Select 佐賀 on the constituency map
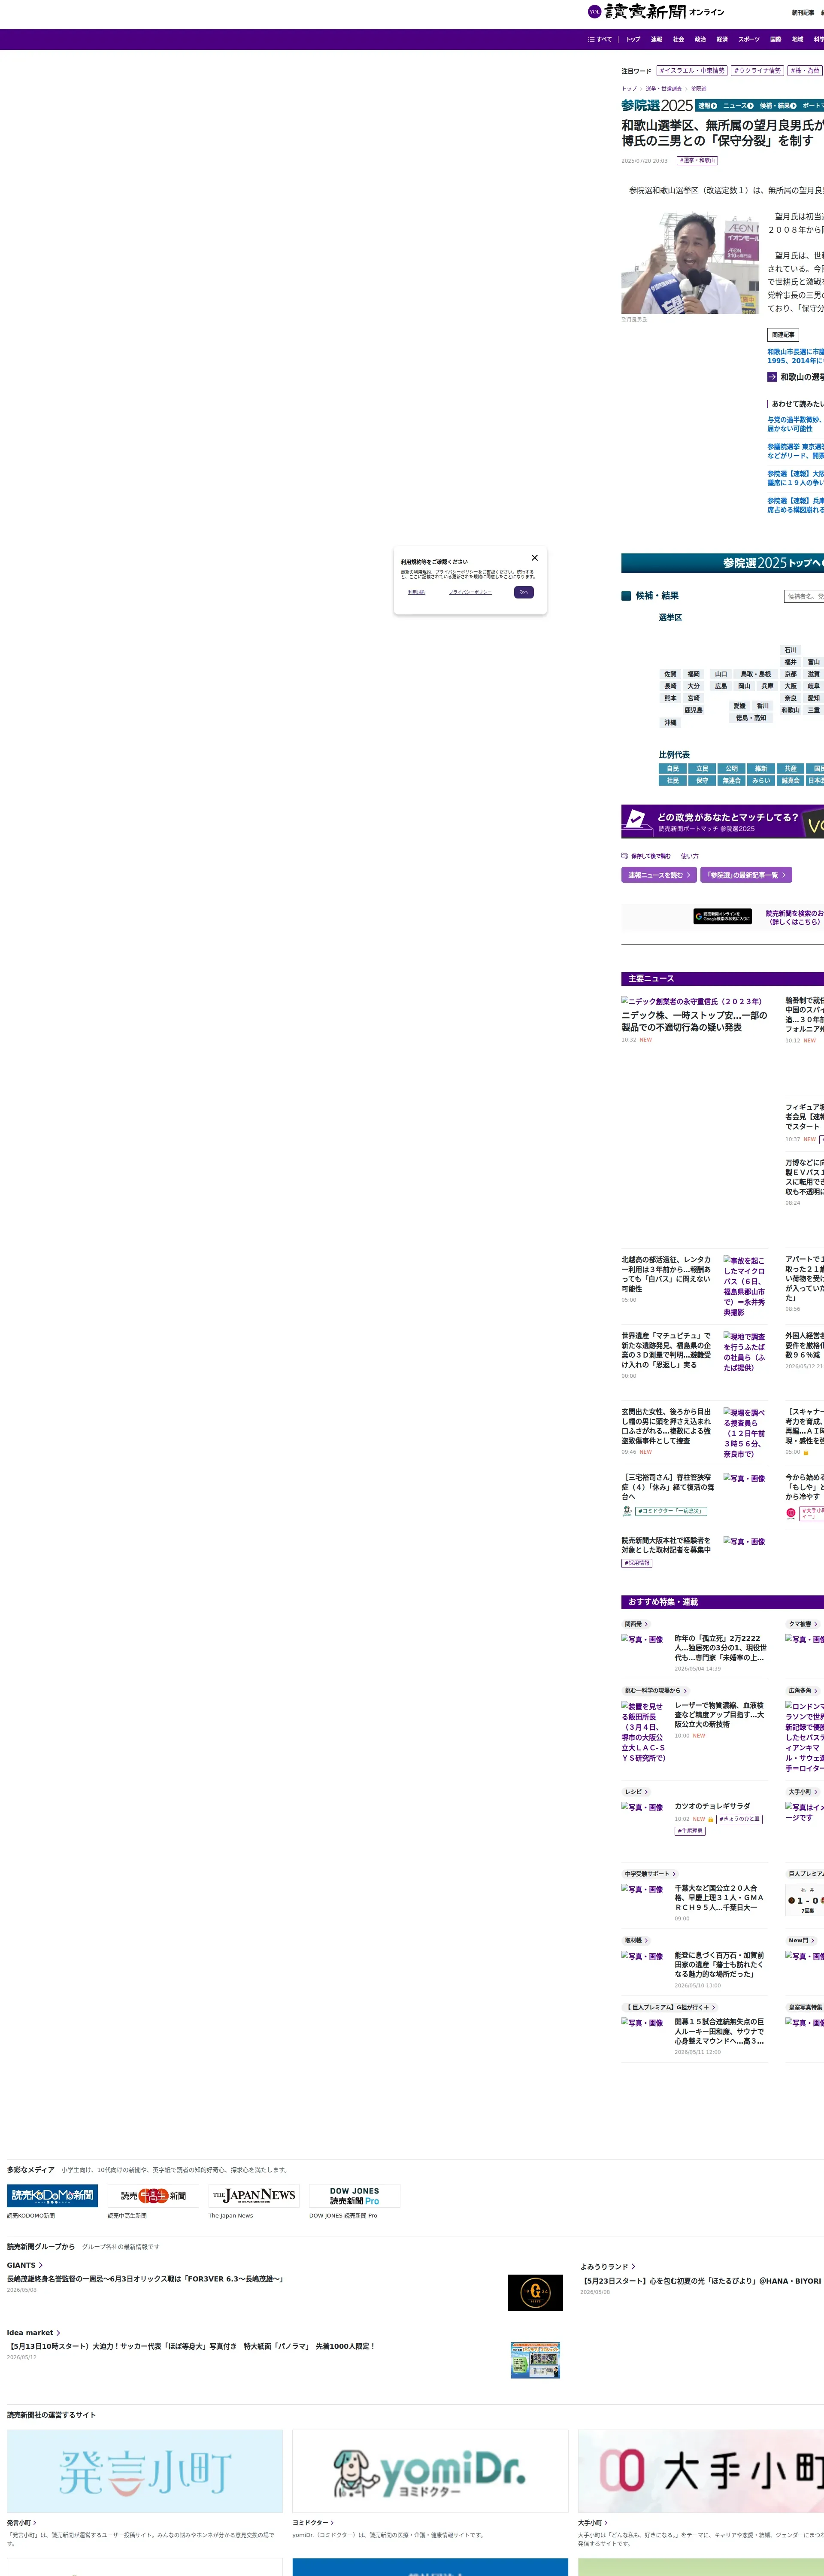The width and height of the screenshot is (824, 2576). coord(670,674)
